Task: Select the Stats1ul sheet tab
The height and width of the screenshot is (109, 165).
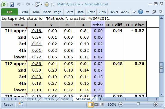Action: click(83, 99)
